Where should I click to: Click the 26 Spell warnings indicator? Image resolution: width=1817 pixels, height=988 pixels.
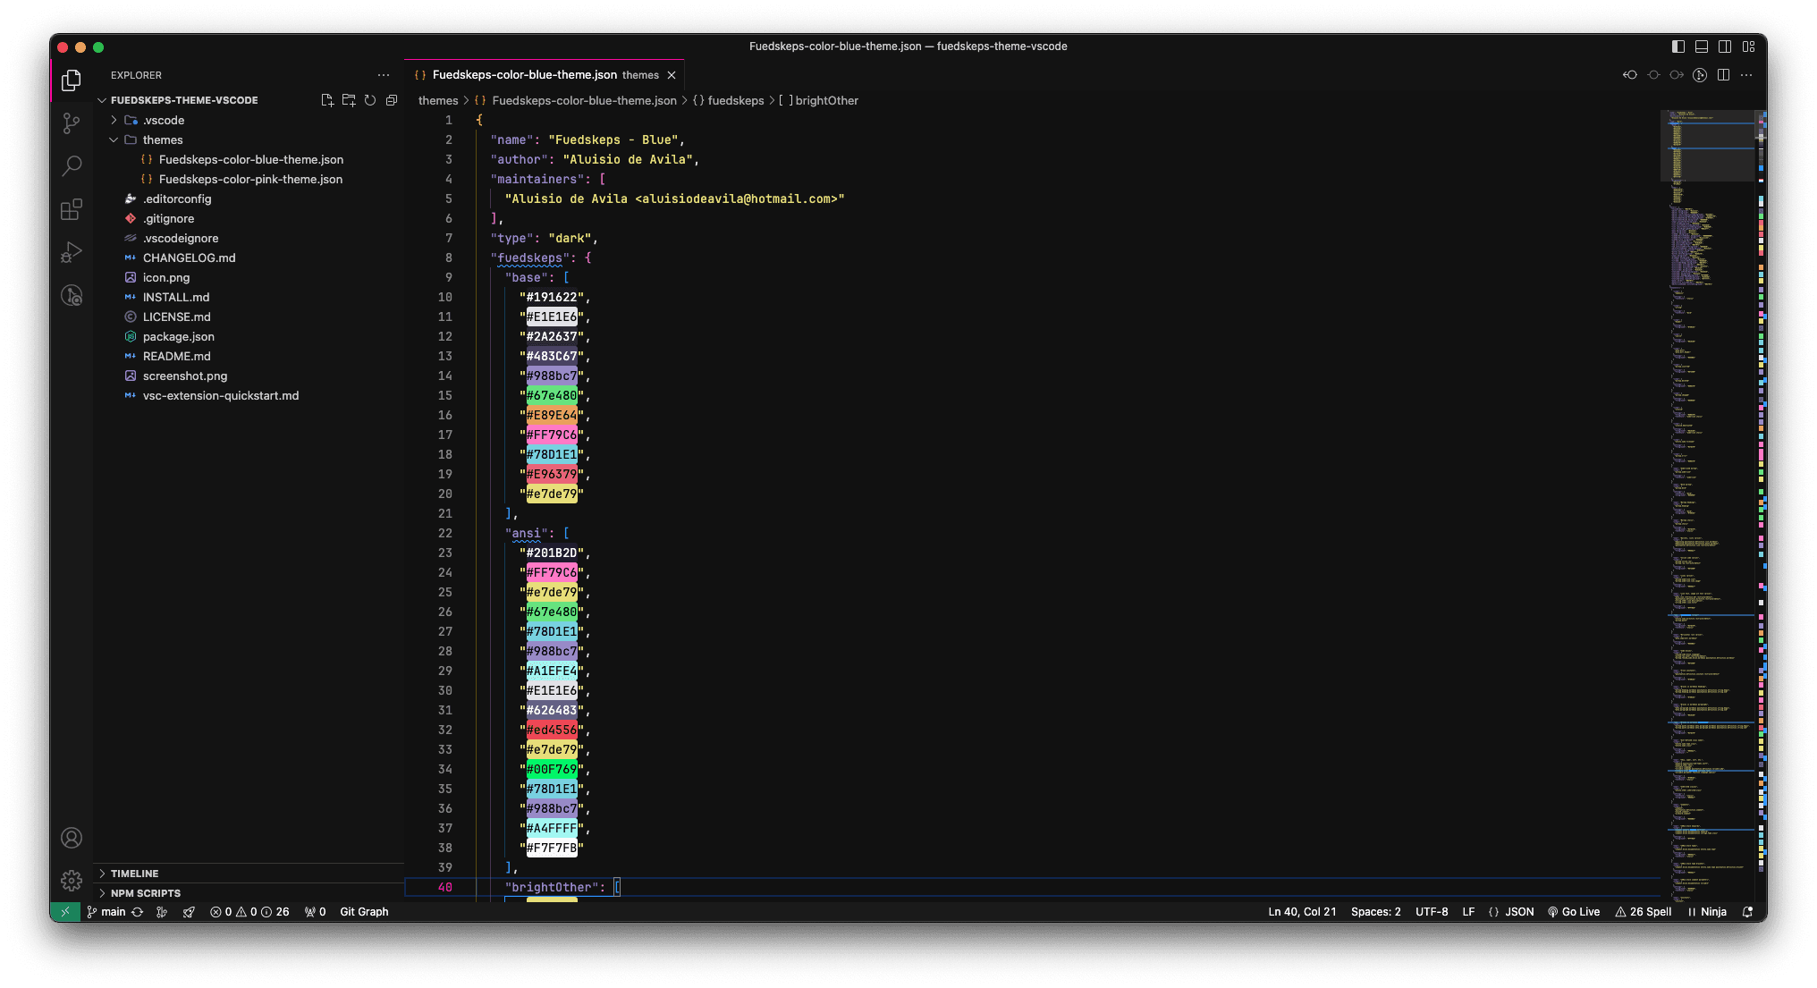tap(1644, 912)
